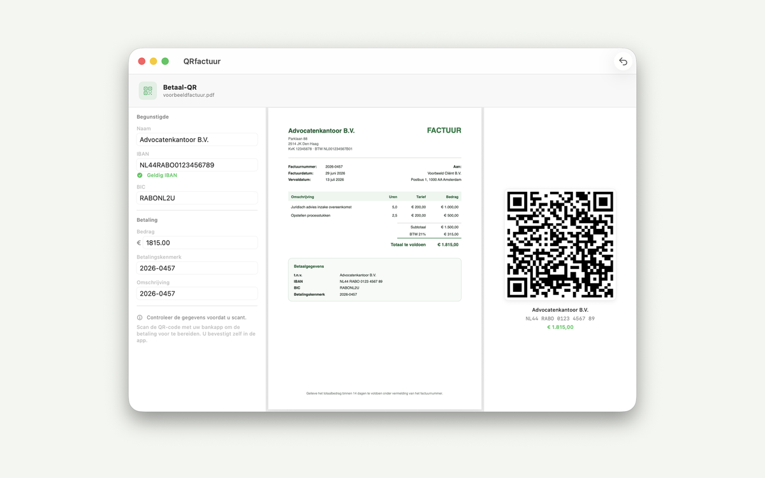Click the invoice total € 1.815,00
Viewport: 765px width, 478px height.
click(x=448, y=245)
